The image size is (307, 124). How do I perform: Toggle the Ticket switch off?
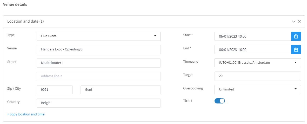(220, 101)
